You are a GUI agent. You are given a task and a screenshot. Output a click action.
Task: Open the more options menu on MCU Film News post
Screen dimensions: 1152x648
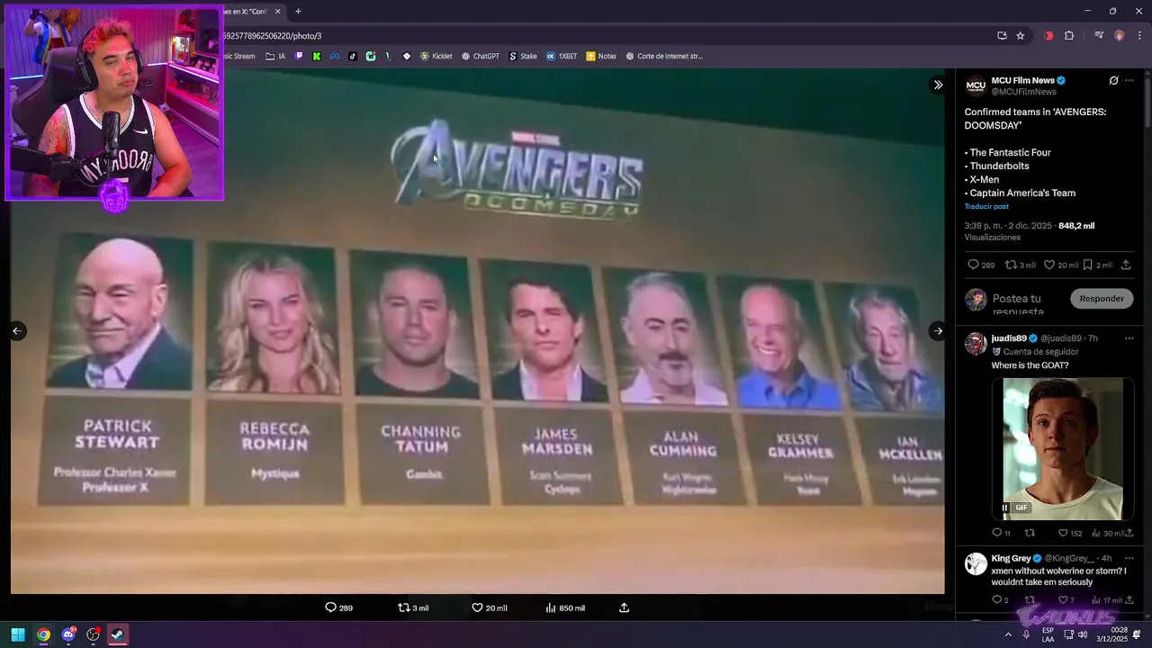1129,80
